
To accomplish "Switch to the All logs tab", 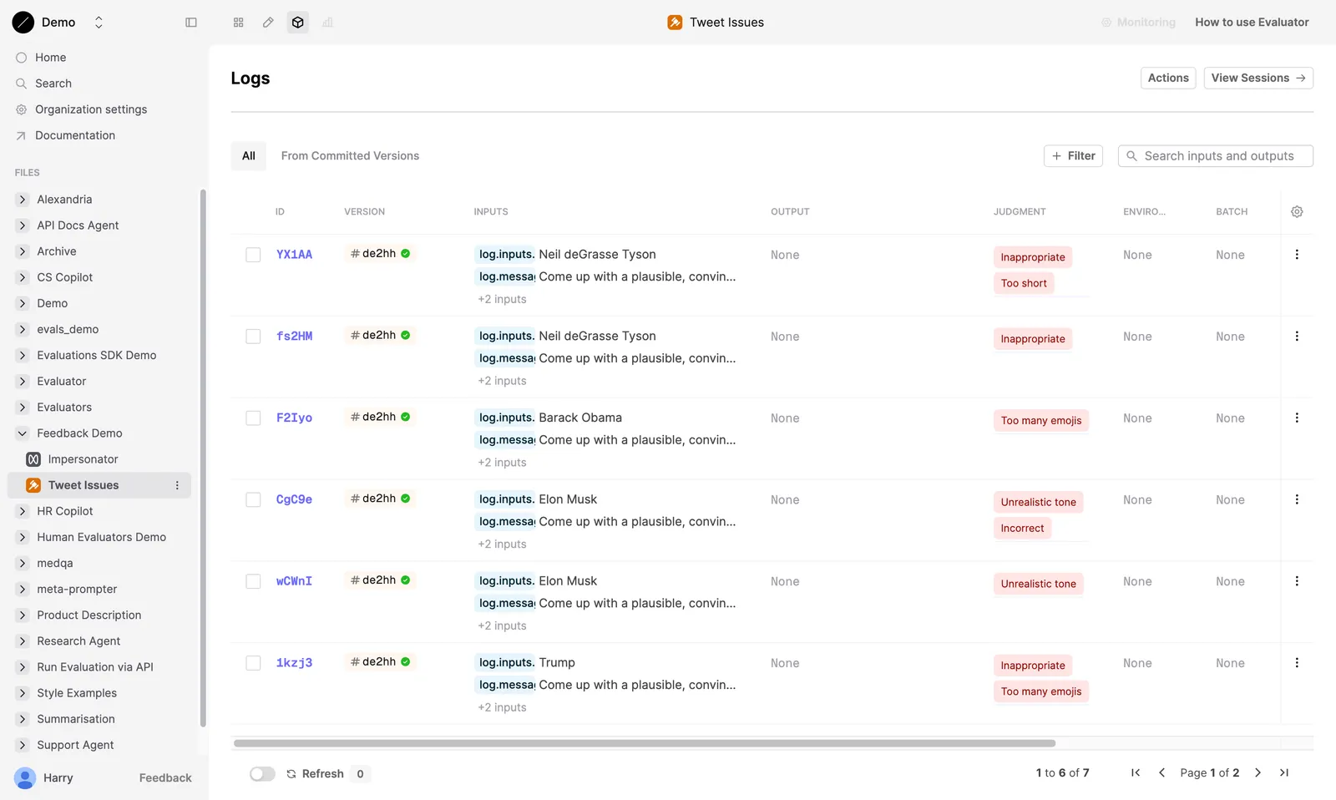I will coord(249,156).
